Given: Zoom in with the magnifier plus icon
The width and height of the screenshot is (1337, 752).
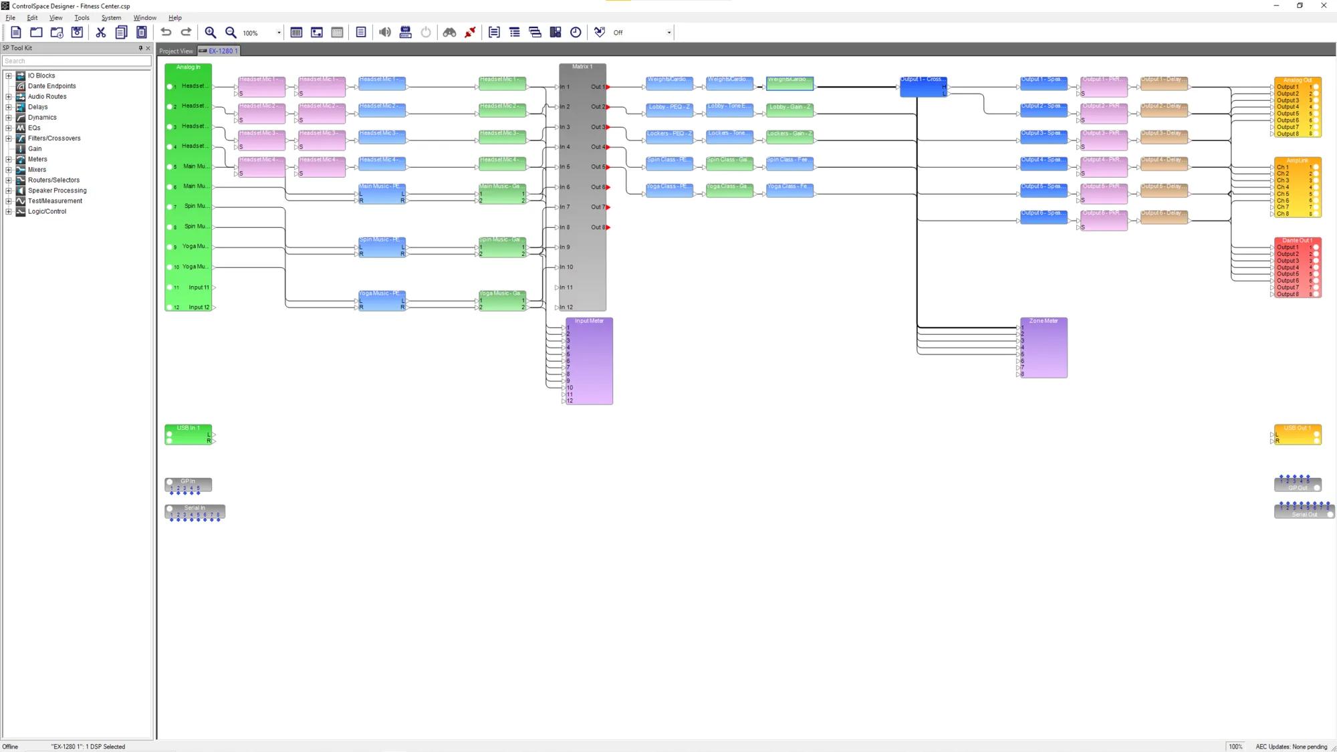Looking at the screenshot, I should [x=211, y=32].
